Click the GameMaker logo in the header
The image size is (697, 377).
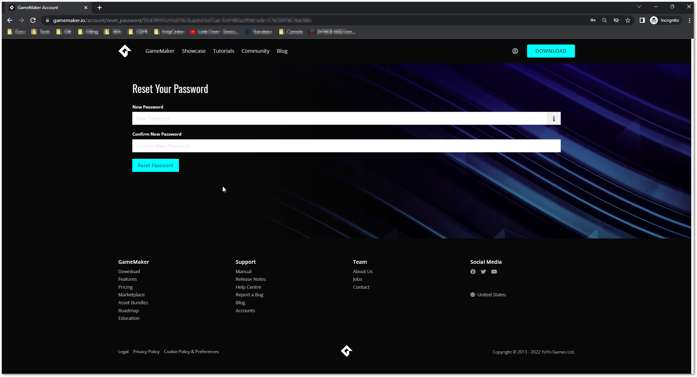pos(125,51)
